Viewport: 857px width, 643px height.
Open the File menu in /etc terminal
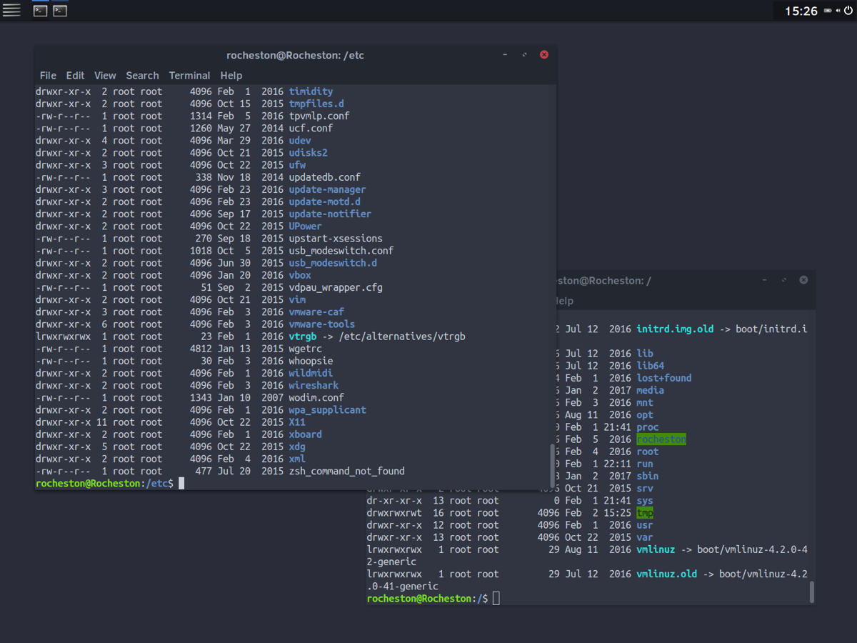point(48,75)
